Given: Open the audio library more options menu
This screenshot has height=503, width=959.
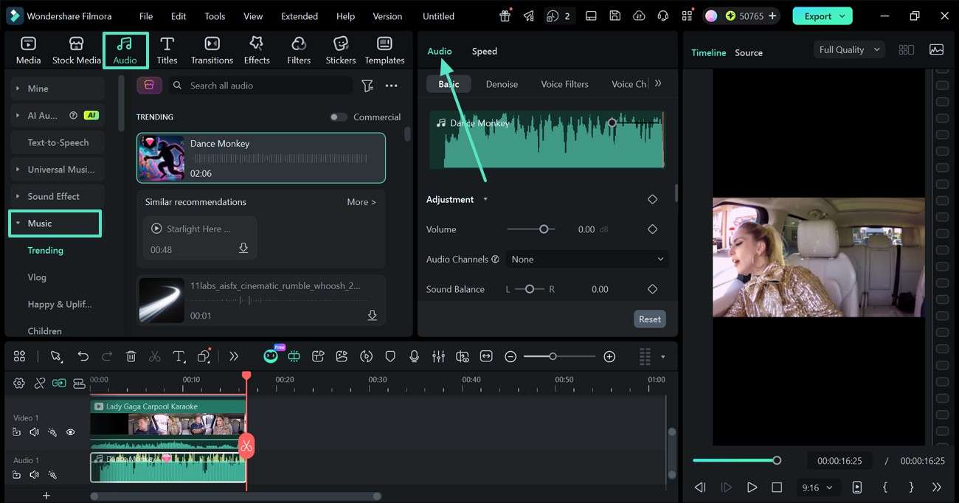Looking at the screenshot, I should (x=392, y=86).
